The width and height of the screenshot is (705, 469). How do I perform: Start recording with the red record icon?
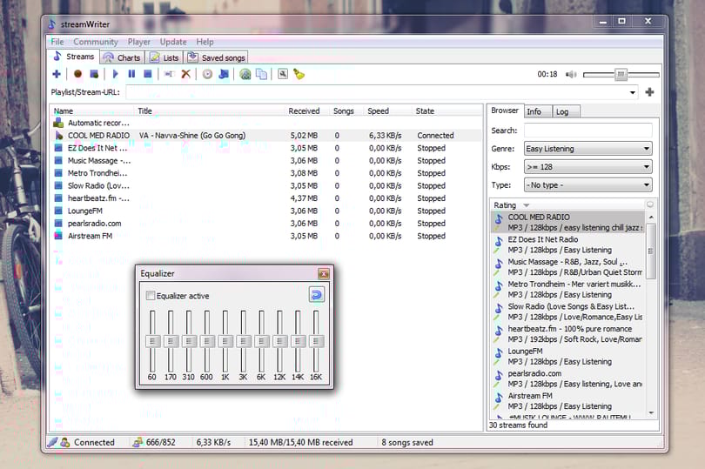(77, 74)
